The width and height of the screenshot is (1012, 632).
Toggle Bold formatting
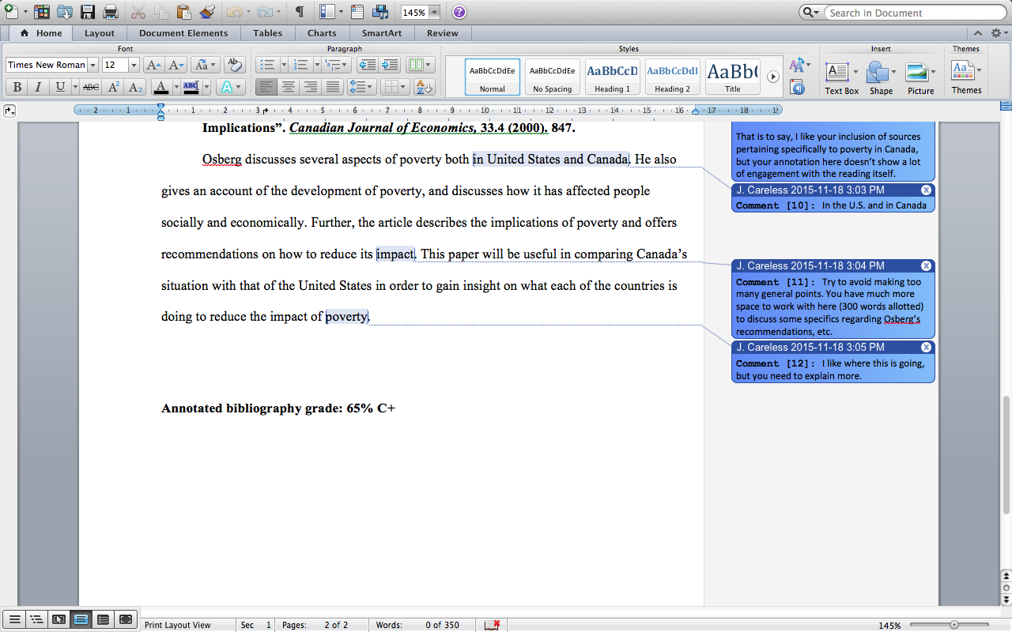[x=17, y=87]
